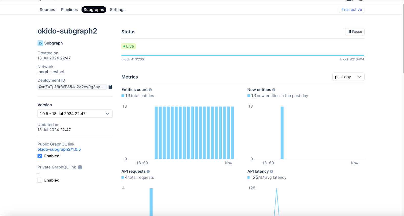404x216 pixels.
Task: Click the Subgraph type icon
Action: point(40,43)
